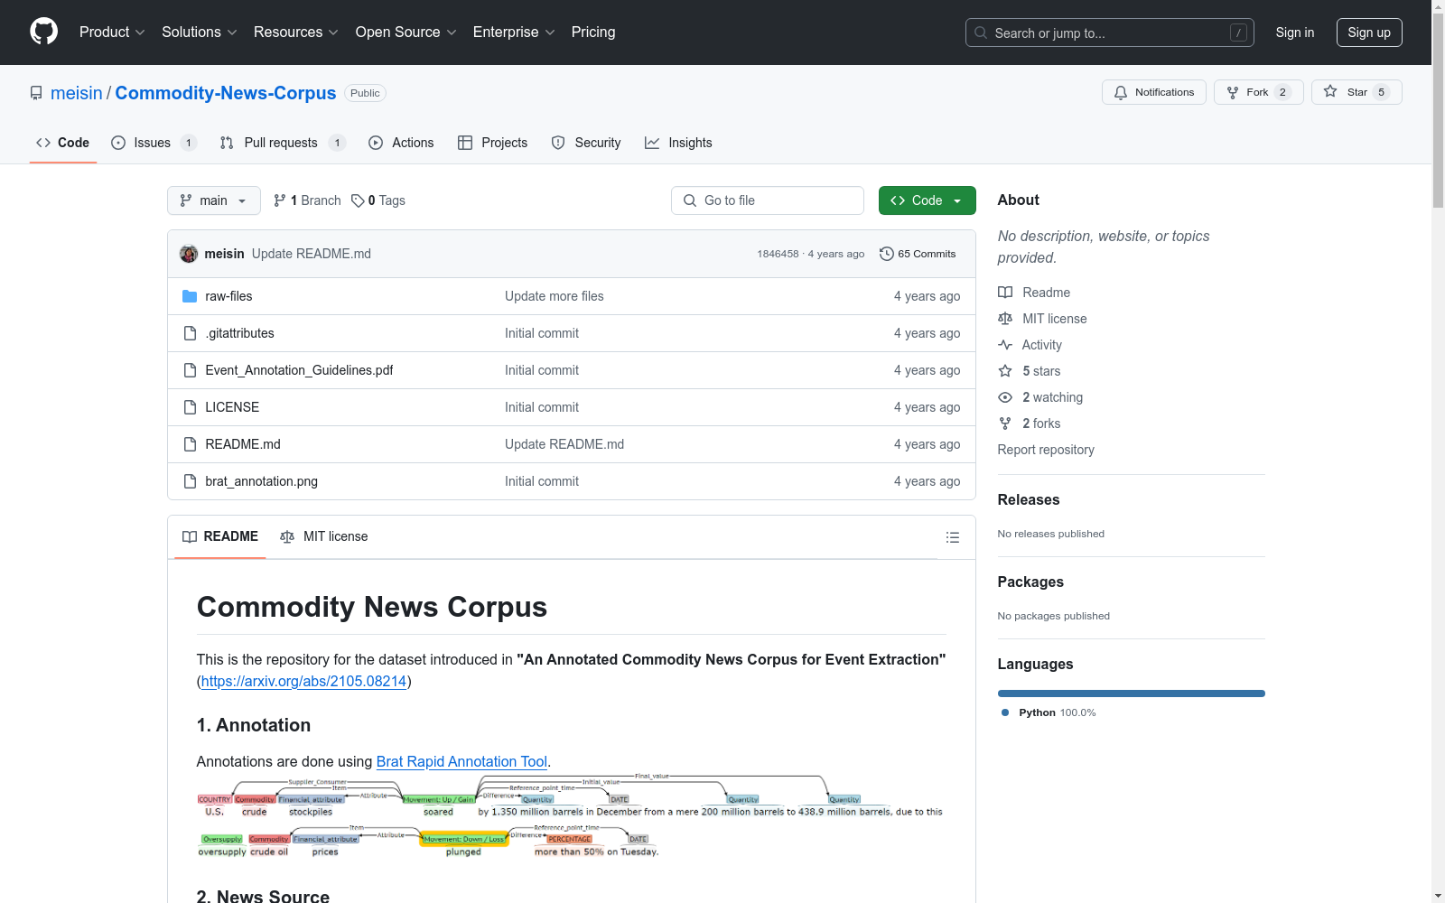Click the tag icon beside 0 Tags
The image size is (1445, 903).
358,200
